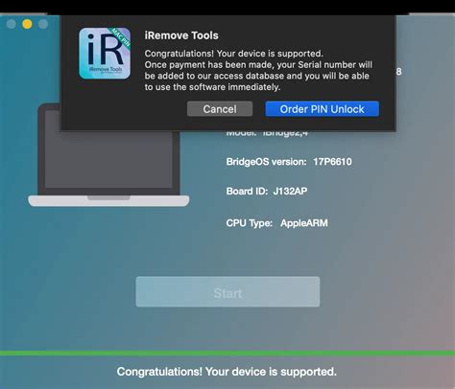Image resolution: width=455 pixels, height=389 pixels.
Task: Click the yellow minimize window button
Action: 27,24
